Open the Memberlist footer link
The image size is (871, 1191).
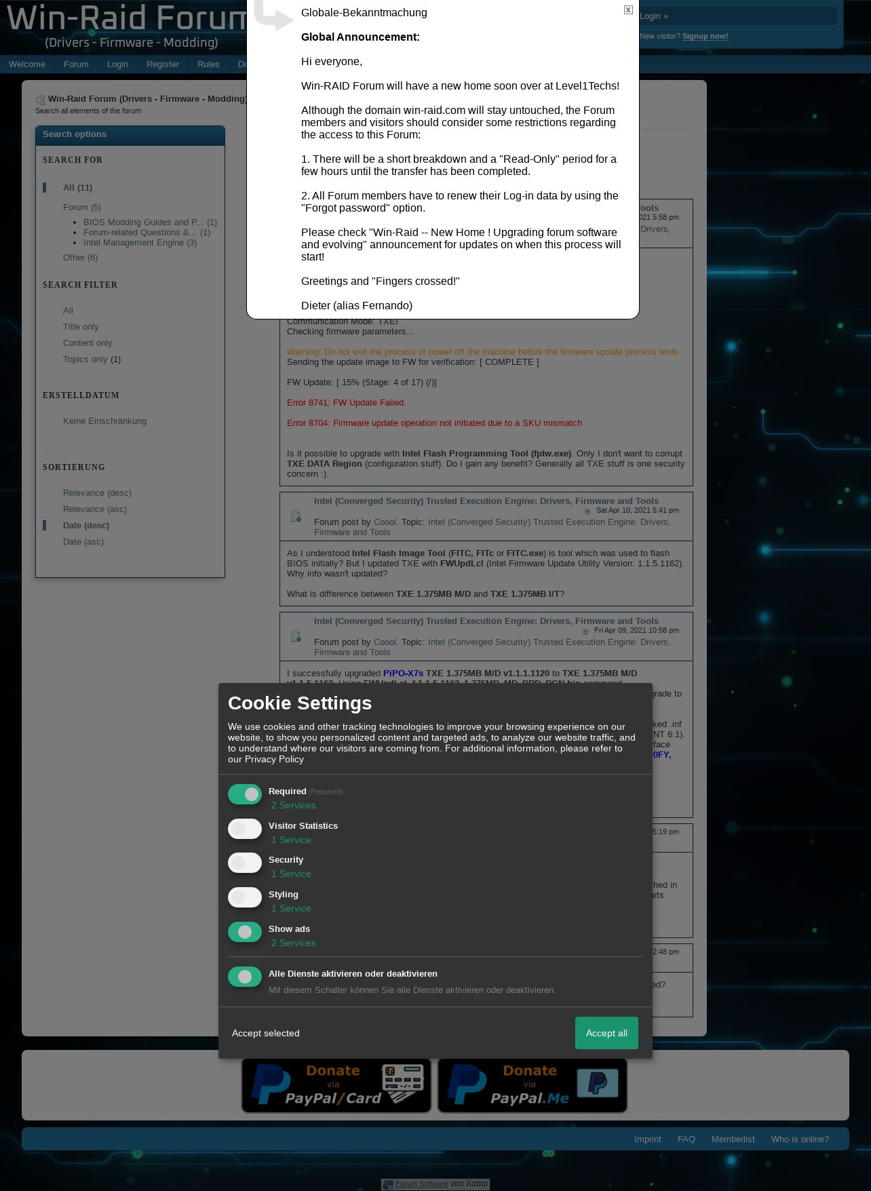(x=733, y=1139)
